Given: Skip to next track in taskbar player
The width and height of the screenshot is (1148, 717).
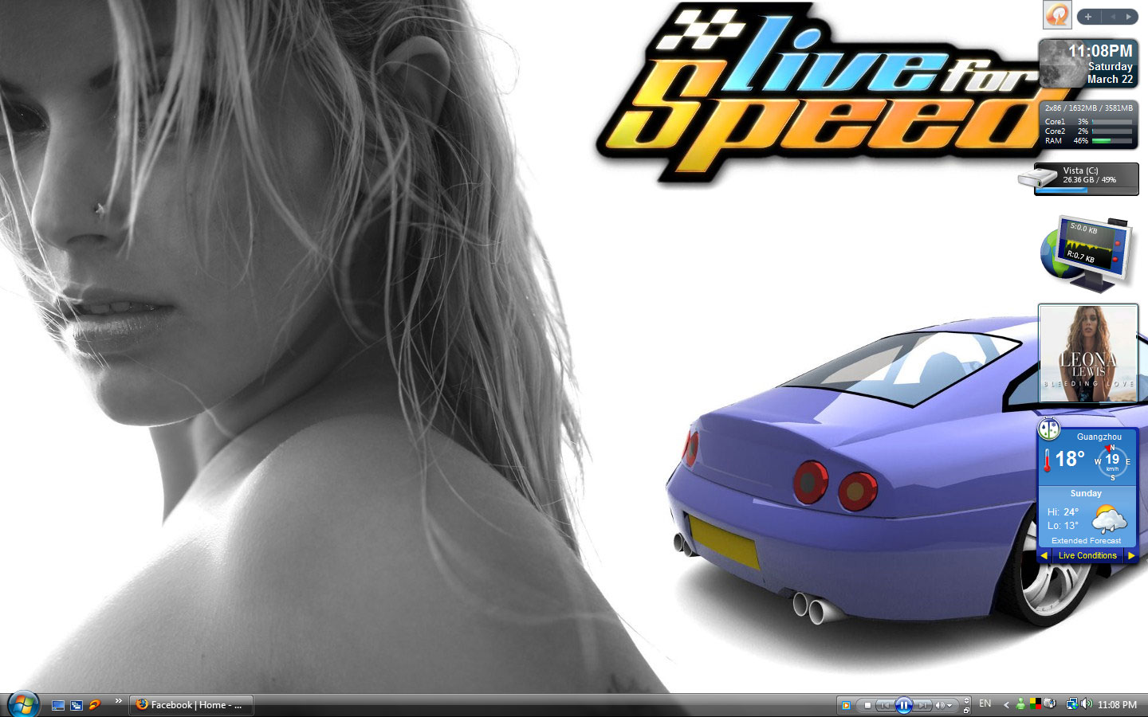Looking at the screenshot, I should pyautogui.click(x=922, y=705).
